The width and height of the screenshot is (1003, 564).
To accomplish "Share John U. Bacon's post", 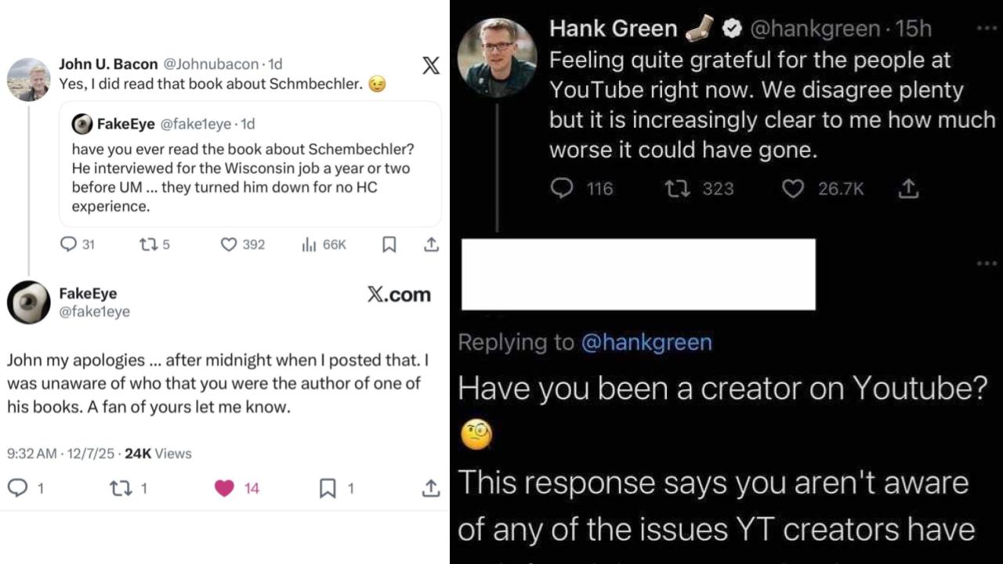I will tap(431, 244).
